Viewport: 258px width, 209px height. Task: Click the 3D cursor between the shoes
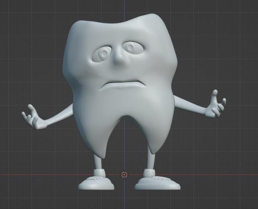pos(124,174)
